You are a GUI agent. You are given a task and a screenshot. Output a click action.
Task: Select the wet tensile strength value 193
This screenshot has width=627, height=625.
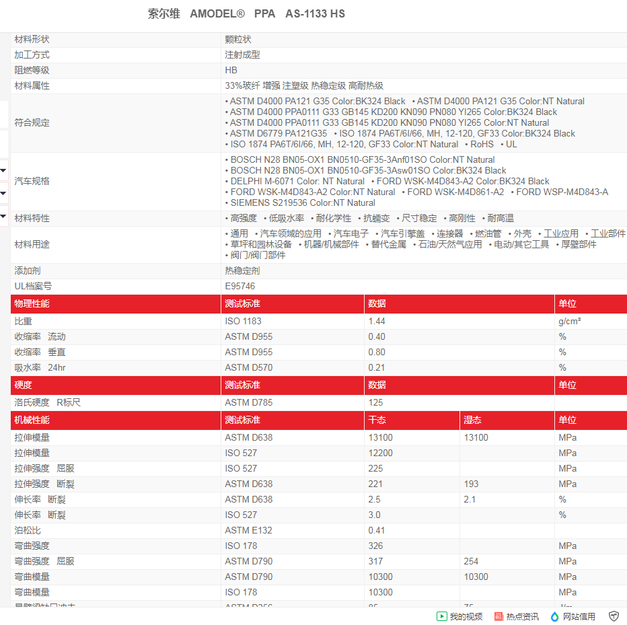[x=471, y=484]
